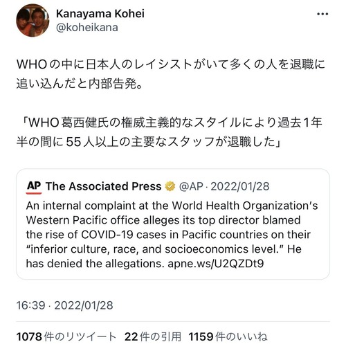Screen dimensions: 346x351
Task: View the 22 quote tweets
Action: pyautogui.click(x=153, y=336)
